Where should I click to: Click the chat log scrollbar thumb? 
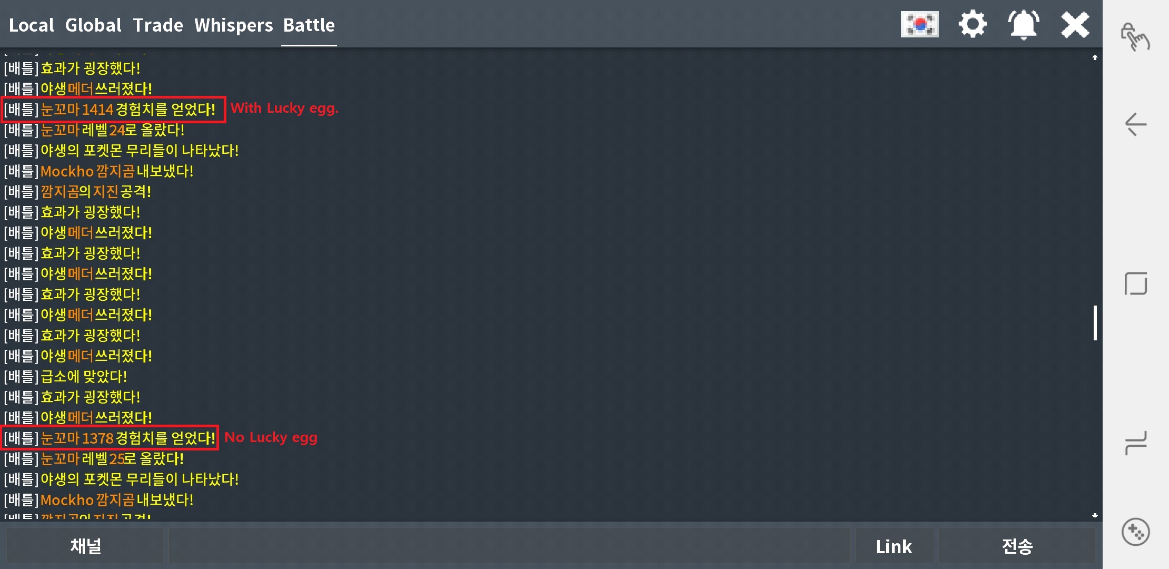coord(1095,322)
